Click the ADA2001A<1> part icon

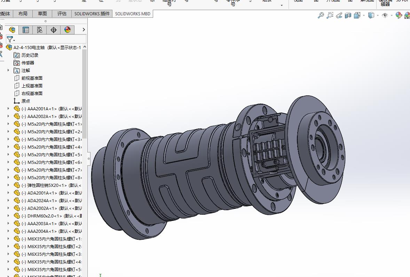click(x=17, y=193)
